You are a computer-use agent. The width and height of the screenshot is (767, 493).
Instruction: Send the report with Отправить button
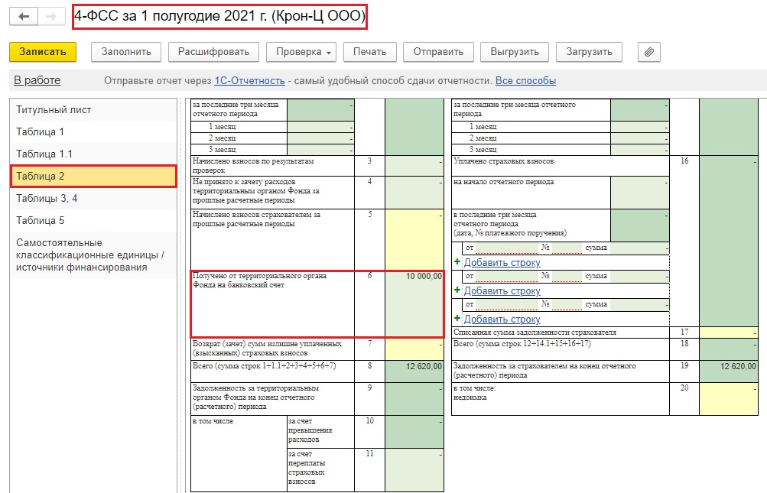tap(438, 52)
